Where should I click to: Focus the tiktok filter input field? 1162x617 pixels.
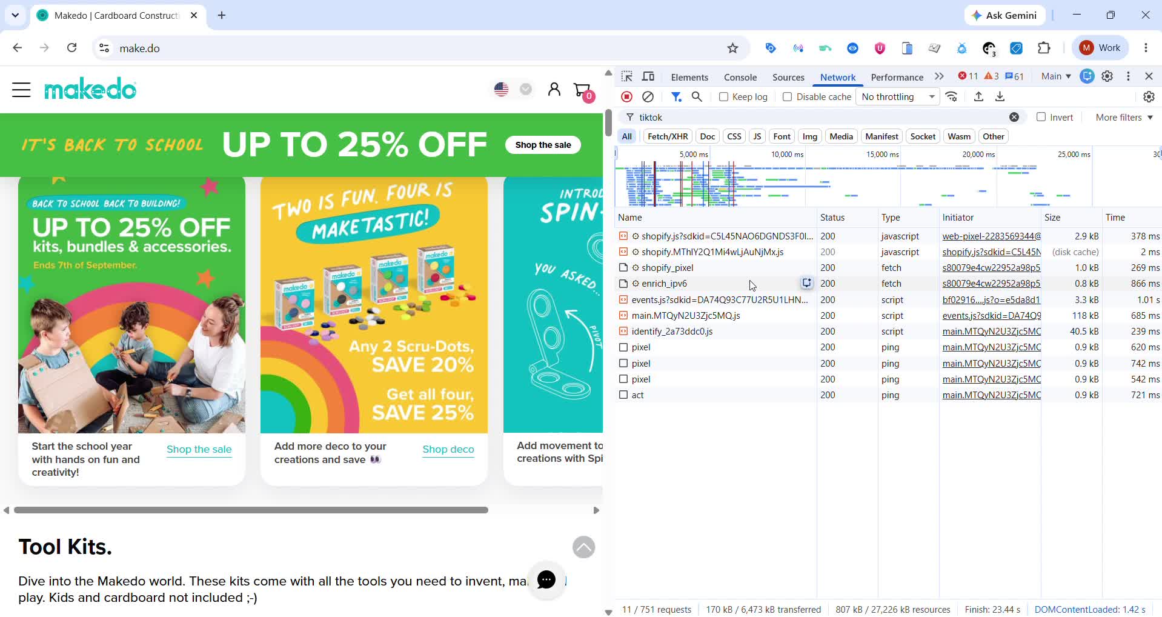[820, 118]
